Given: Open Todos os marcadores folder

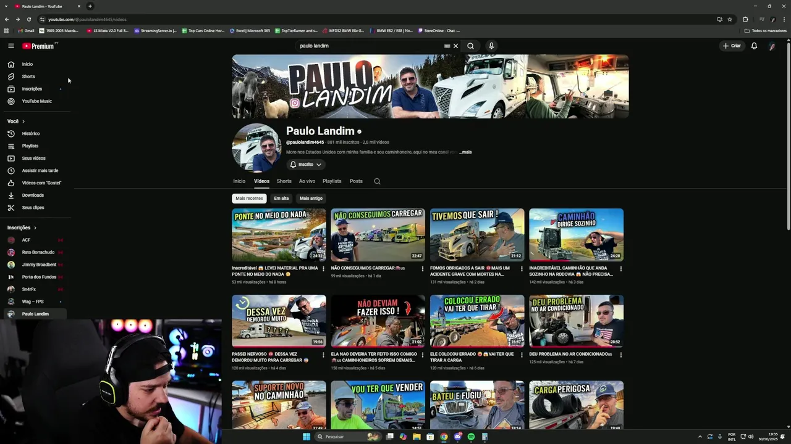Looking at the screenshot, I should click(766, 31).
